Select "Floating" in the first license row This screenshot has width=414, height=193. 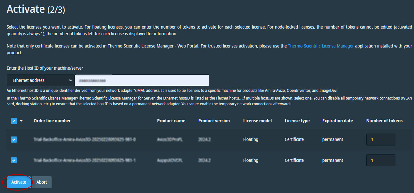tap(251, 139)
